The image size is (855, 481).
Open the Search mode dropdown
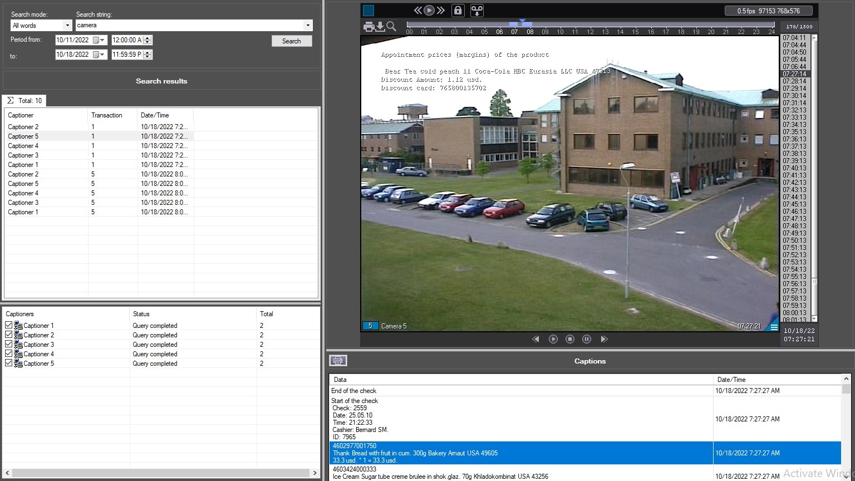click(x=67, y=26)
